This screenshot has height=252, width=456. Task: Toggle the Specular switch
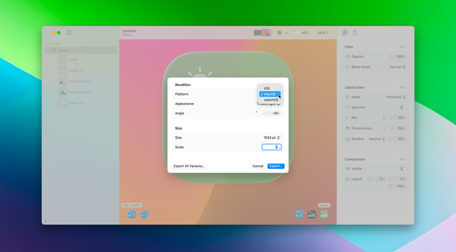tap(403, 107)
